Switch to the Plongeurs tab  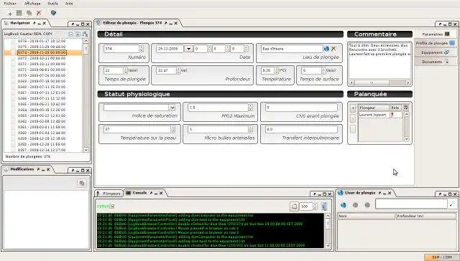click(109, 194)
